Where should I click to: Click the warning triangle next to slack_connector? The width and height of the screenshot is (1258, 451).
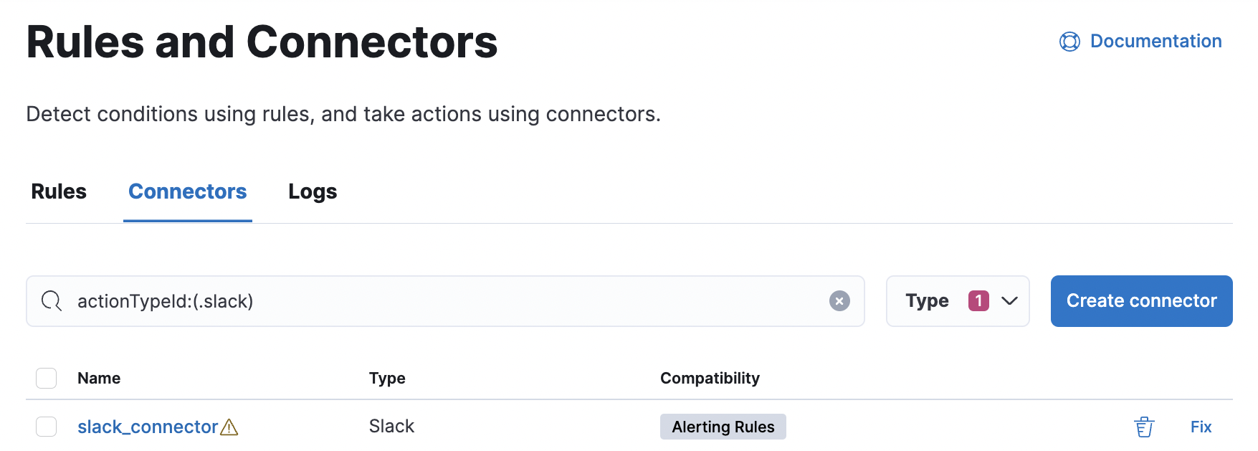[228, 426]
